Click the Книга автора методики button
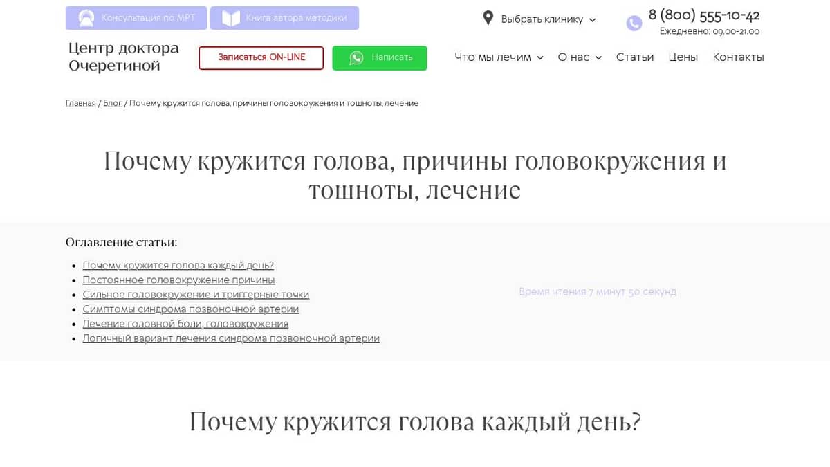This screenshot has height=467, width=830. [x=284, y=18]
